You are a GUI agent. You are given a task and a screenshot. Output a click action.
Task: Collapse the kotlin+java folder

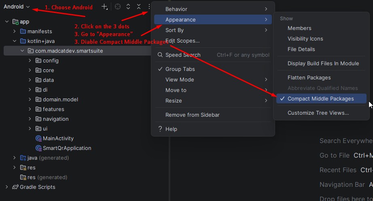[15, 41]
